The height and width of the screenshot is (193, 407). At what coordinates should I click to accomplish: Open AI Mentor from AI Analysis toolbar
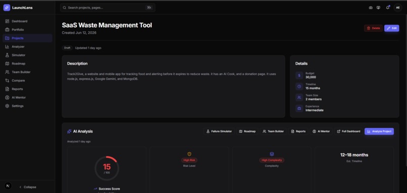pos(321,132)
